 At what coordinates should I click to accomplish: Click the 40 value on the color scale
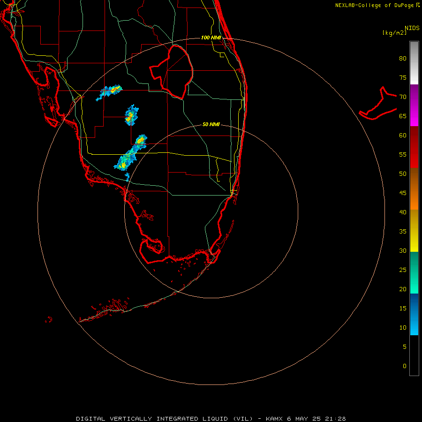click(403, 212)
